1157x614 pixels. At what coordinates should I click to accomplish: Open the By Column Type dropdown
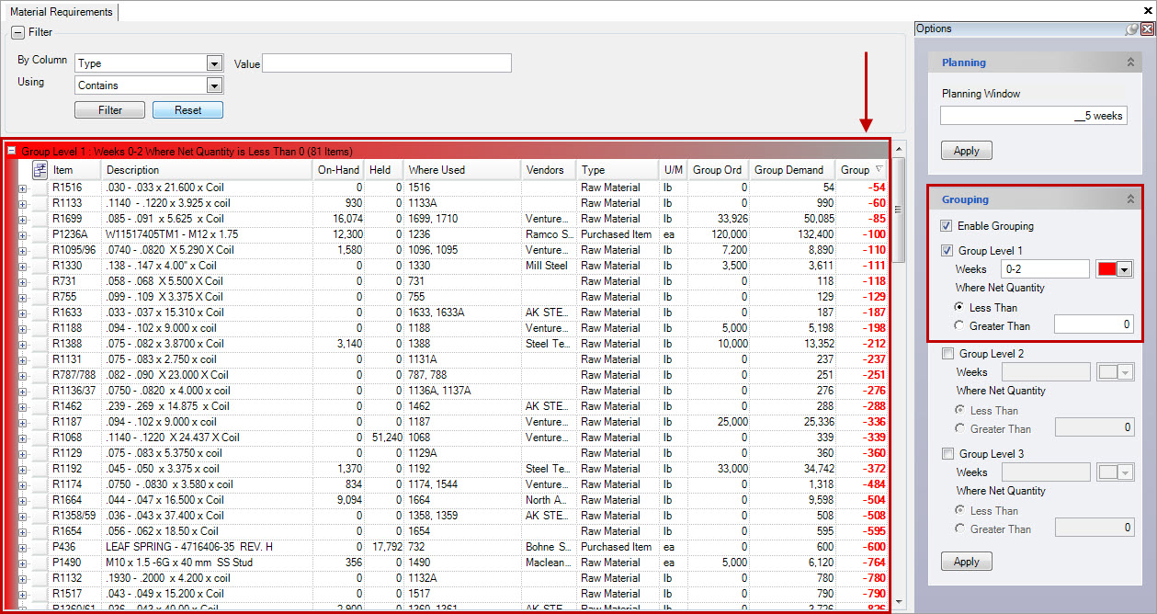click(214, 63)
